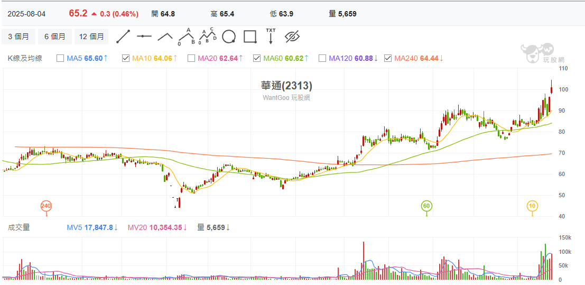Uncheck the MA10 moving average checkbox
The width and height of the screenshot is (585, 285).
point(125,58)
